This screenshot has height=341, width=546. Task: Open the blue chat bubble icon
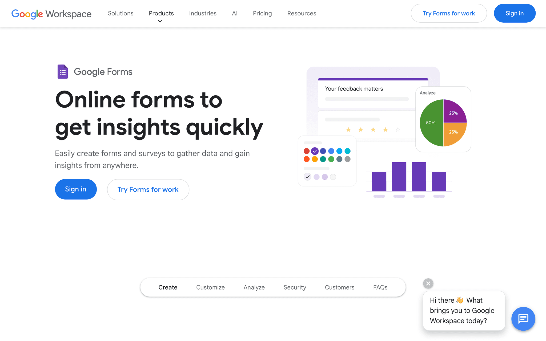(x=523, y=319)
